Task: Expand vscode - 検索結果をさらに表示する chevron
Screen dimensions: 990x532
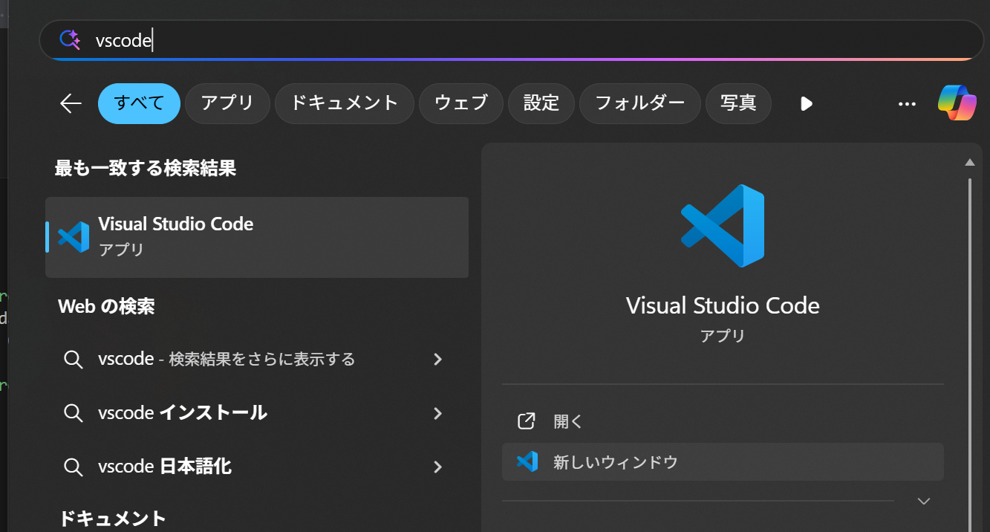Action: 437,360
